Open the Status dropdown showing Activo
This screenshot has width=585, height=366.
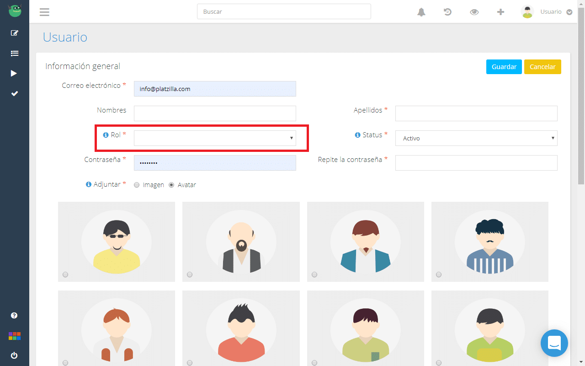pyautogui.click(x=476, y=138)
